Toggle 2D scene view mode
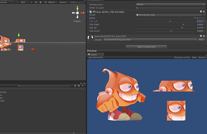Viewport: 207px width, 134px height. [x=36, y=2]
